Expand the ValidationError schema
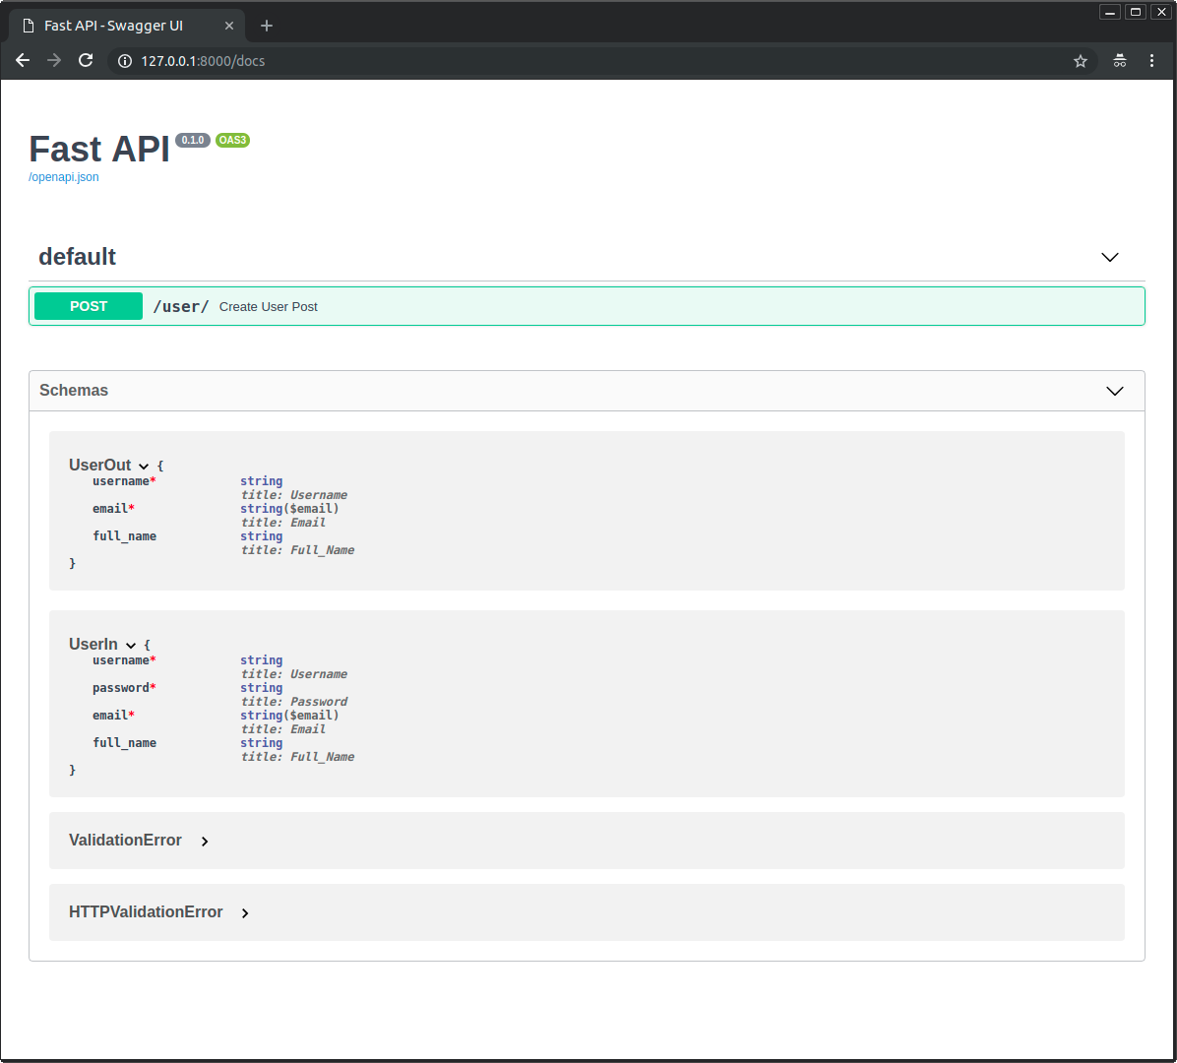1177x1063 pixels. point(205,842)
